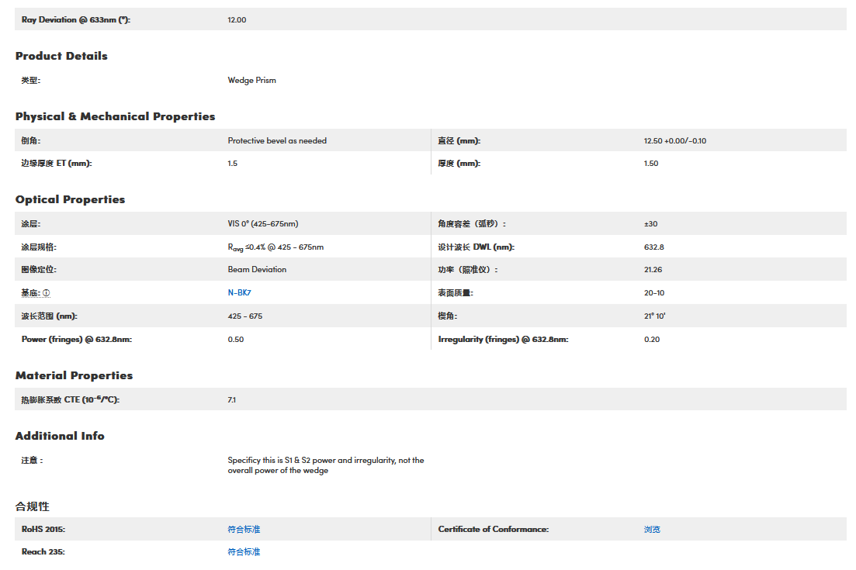Click the Beam Deviation value

(257, 270)
